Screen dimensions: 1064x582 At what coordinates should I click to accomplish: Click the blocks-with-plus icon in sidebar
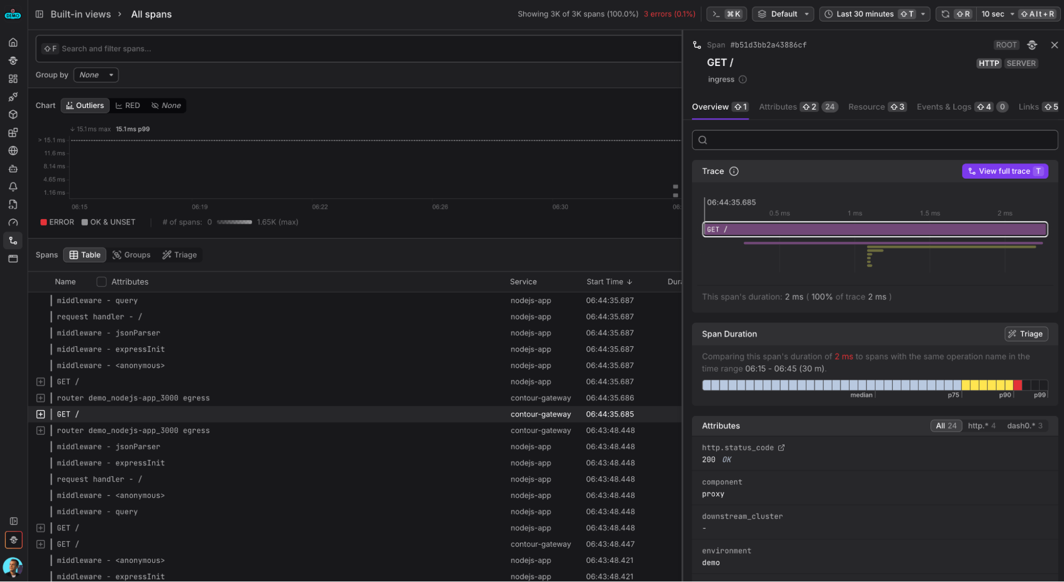coord(13,132)
